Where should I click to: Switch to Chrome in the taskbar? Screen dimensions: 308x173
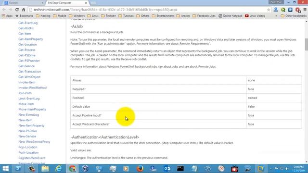72,169
